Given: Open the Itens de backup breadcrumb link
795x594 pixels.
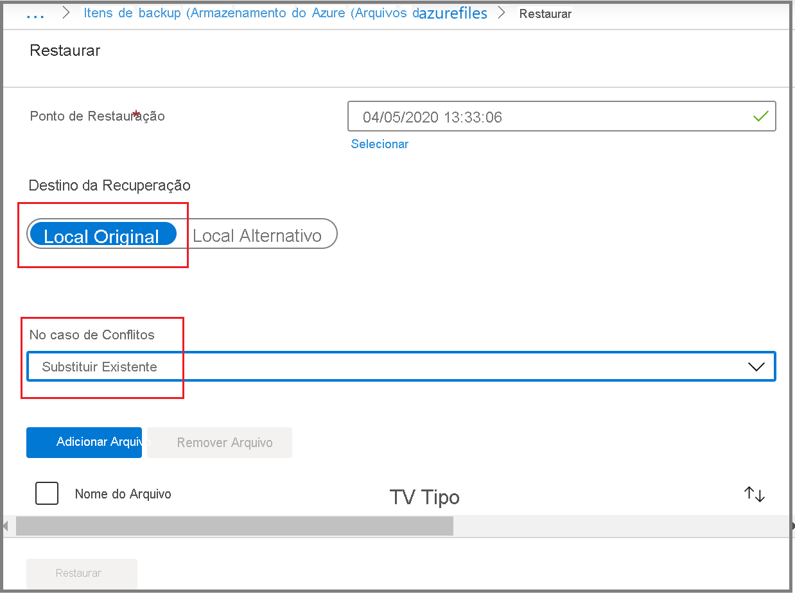Looking at the screenshot, I should click(251, 13).
